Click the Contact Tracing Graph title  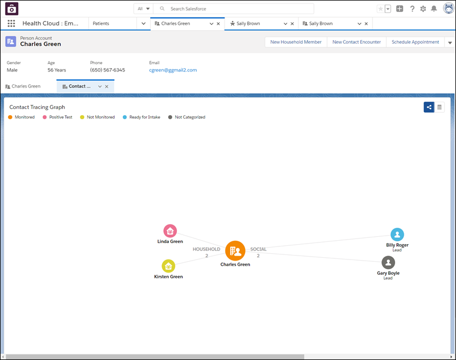[37, 107]
